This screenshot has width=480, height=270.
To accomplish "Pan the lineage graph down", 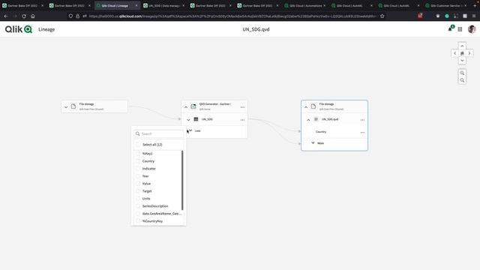I will click(x=462, y=61).
